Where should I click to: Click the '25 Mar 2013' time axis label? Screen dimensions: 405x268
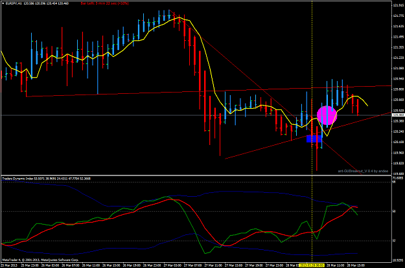tap(9, 265)
